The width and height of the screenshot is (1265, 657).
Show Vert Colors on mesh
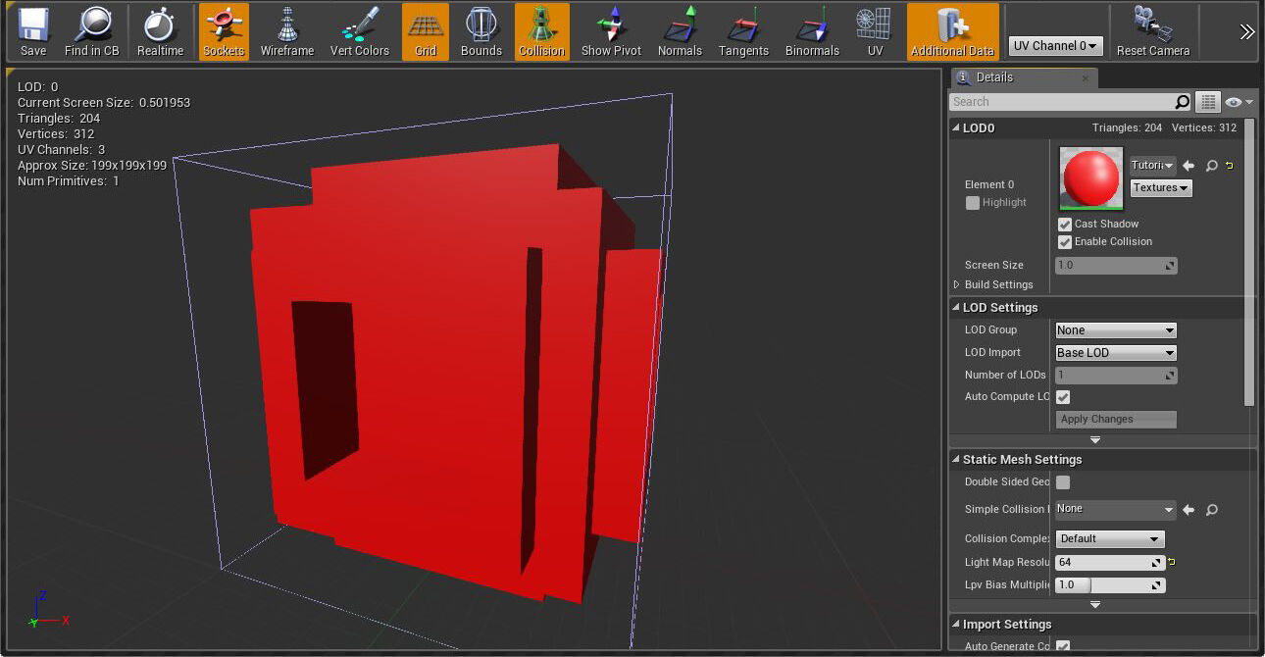click(359, 31)
